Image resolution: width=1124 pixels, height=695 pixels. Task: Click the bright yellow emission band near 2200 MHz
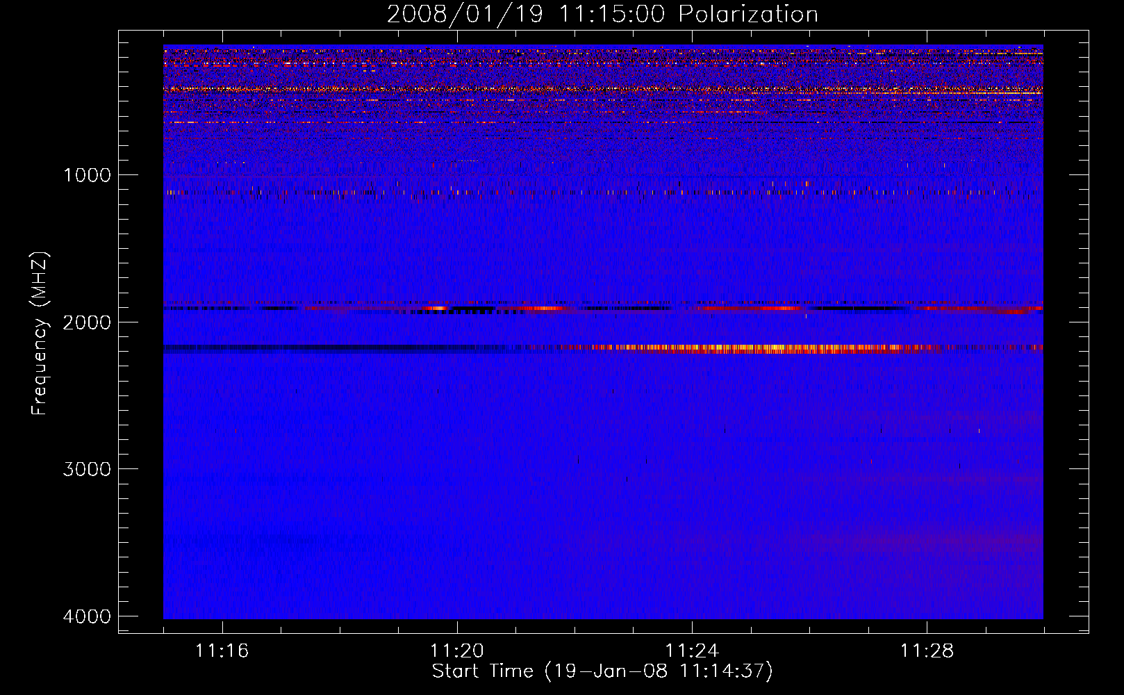(764, 348)
